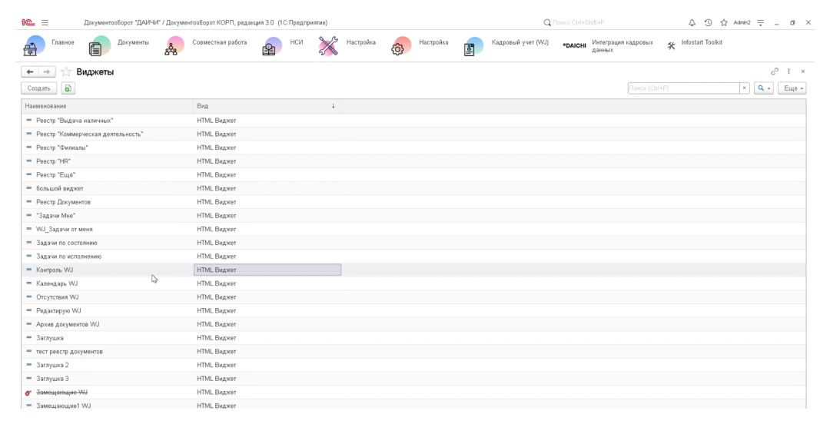Click the green copy-create icon beside Создать
The height and width of the screenshot is (424, 830).
[67, 89]
